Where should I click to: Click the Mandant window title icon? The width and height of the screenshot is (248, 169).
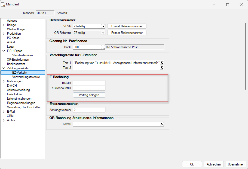[x=4, y=5]
